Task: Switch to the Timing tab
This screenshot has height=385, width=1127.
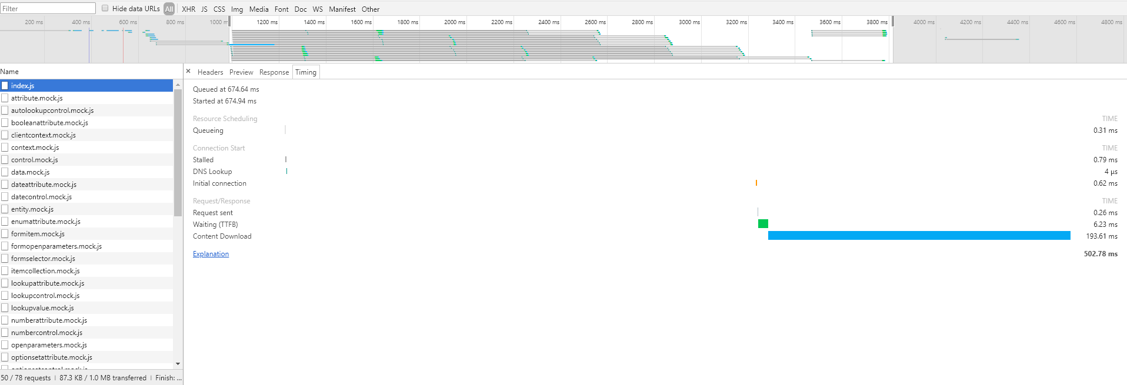Action: coord(306,72)
